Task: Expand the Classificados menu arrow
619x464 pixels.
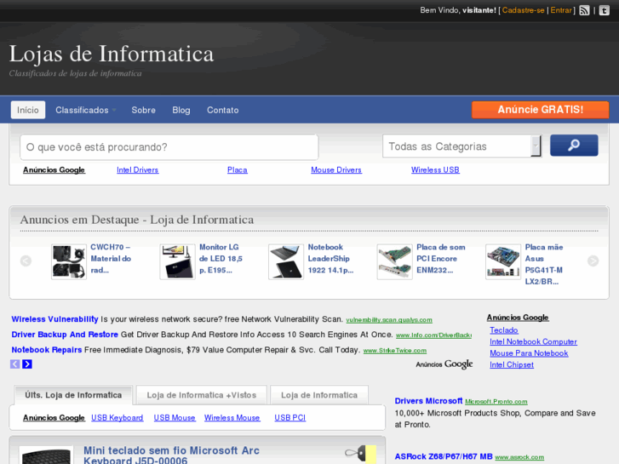Action: [x=114, y=110]
